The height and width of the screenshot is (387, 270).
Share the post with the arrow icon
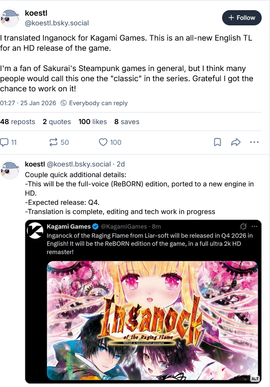236,142
